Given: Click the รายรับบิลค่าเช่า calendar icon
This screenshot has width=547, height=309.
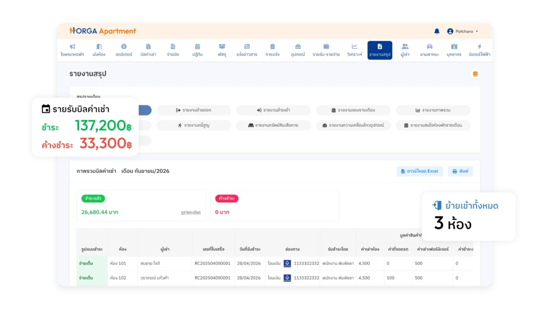Looking at the screenshot, I should 46,109.
